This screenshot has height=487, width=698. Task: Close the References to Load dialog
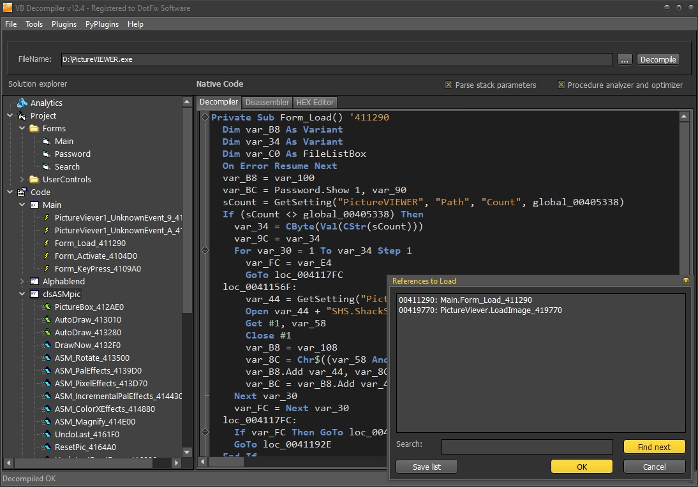pyautogui.click(x=686, y=280)
